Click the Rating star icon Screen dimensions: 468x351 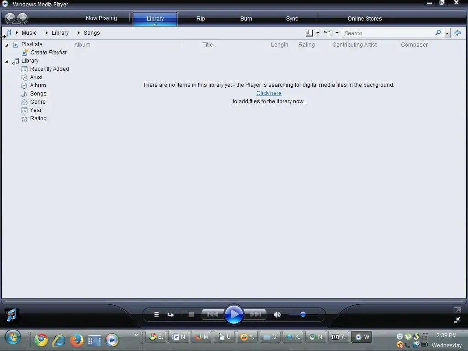point(24,118)
